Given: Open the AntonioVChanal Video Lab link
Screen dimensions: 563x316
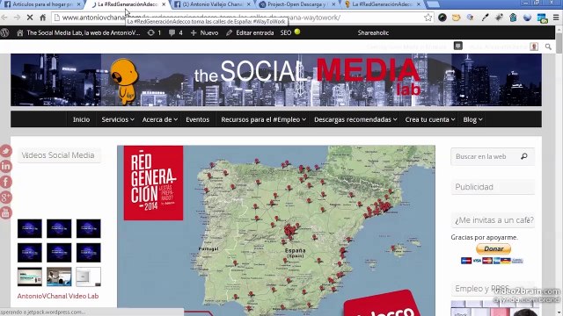Looking at the screenshot, I should (58, 296).
